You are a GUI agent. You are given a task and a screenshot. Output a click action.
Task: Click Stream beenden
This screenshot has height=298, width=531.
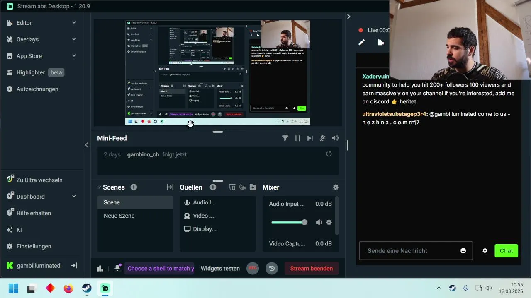tap(312, 268)
